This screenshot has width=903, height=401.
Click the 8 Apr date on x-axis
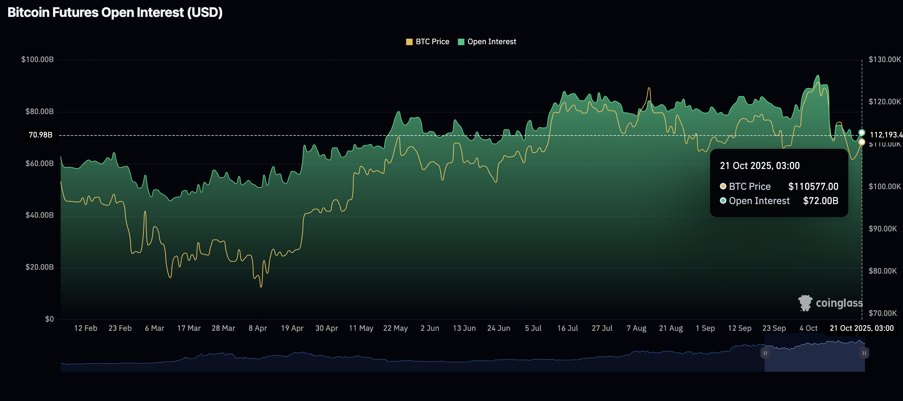point(258,328)
